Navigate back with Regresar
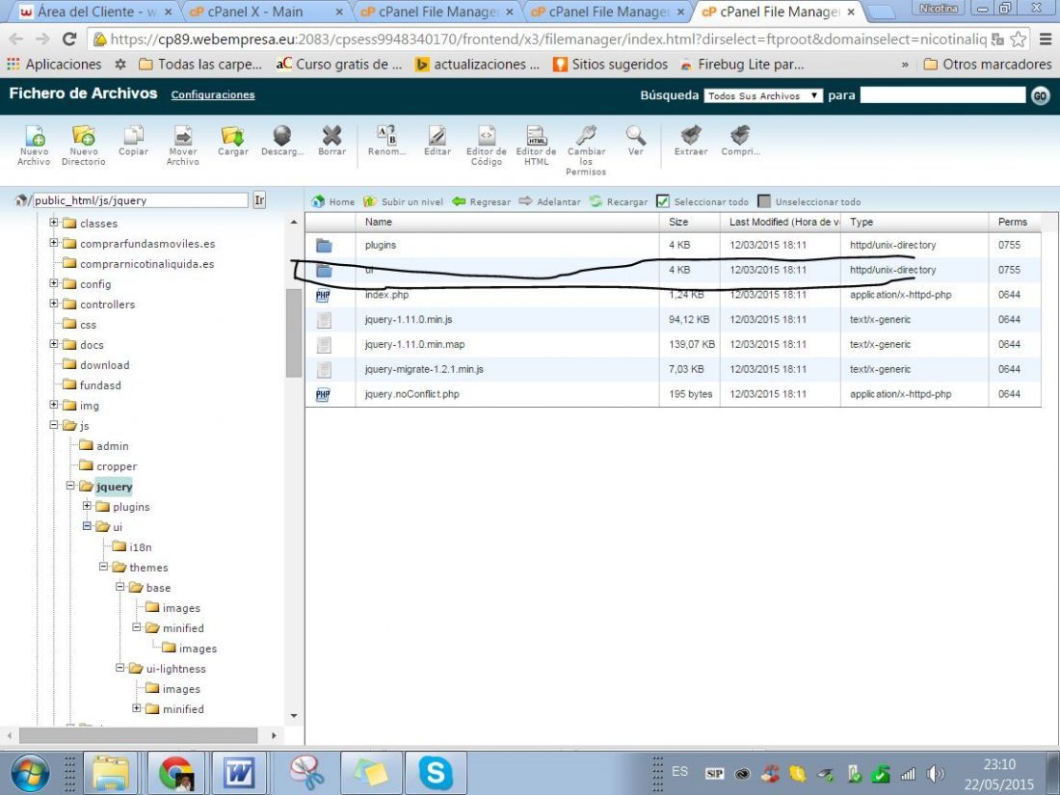Screen dimensions: 1060x795 point(481,201)
